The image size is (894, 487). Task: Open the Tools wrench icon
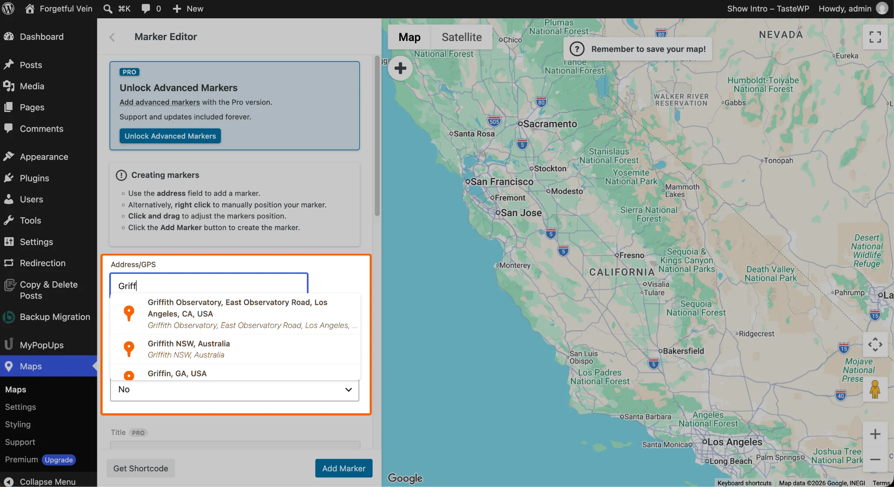tap(9, 221)
